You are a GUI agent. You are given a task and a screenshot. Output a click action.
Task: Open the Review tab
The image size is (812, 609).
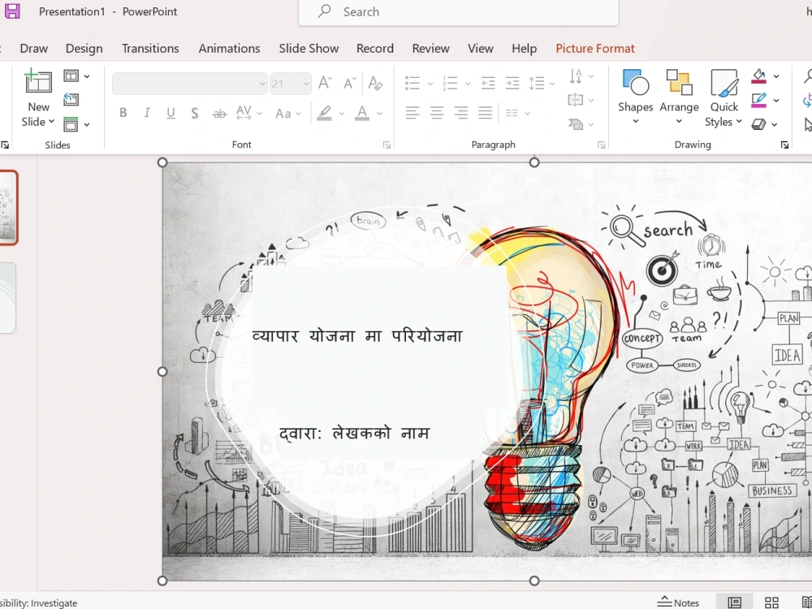(x=431, y=48)
